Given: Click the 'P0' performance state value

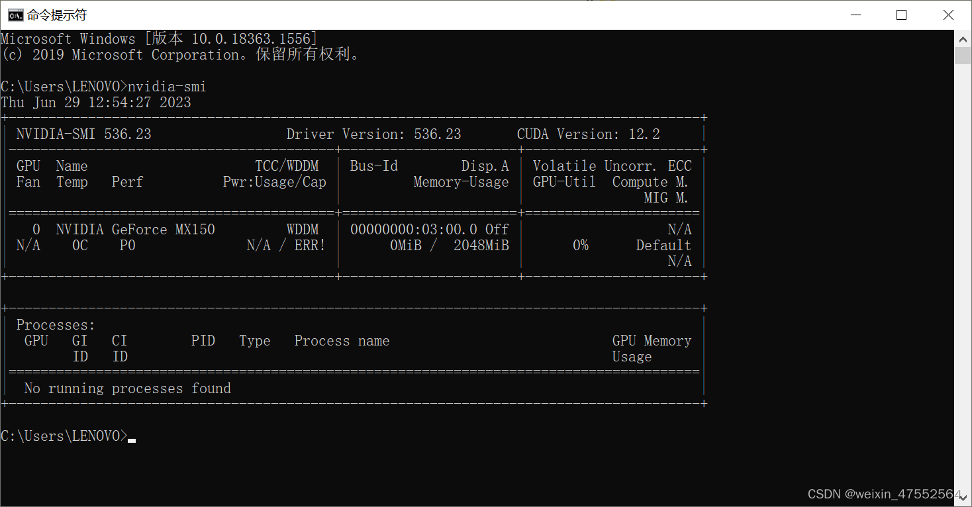Looking at the screenshot, I should pyautogui.click(x=128, y=246).
